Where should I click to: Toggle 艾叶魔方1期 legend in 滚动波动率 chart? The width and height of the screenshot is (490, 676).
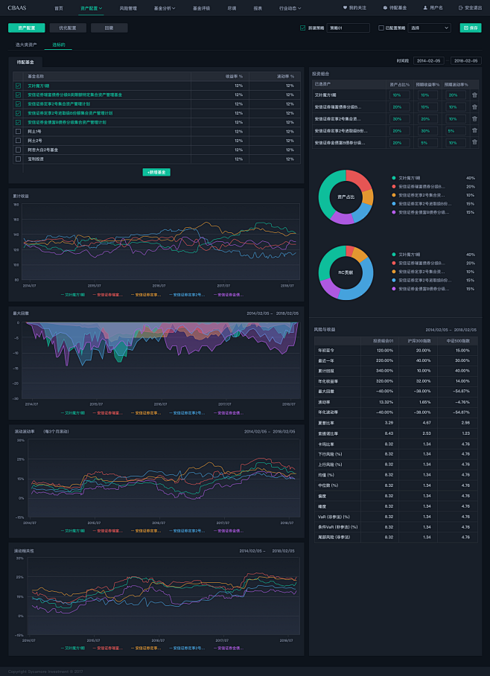[73, 531]
